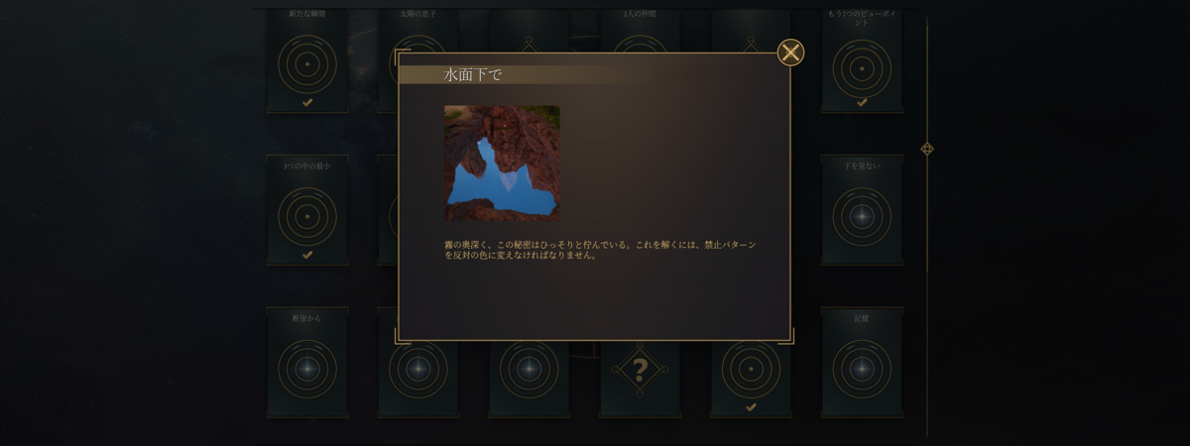Click the 水面下で title bar
Viewport: 1190px width, 446px height.
click(593, 74)
